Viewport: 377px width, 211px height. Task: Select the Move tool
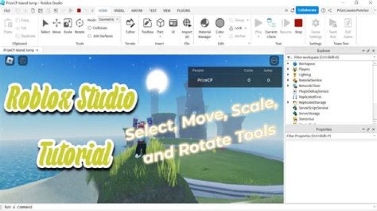point(57,24)
